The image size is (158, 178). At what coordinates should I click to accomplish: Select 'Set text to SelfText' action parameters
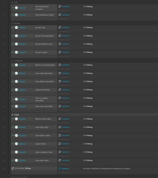pyautogui.click(x=106, y=169)
